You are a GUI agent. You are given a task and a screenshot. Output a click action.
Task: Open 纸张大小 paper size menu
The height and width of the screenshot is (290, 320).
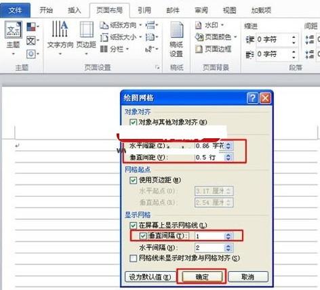click(x=121, y=37)
